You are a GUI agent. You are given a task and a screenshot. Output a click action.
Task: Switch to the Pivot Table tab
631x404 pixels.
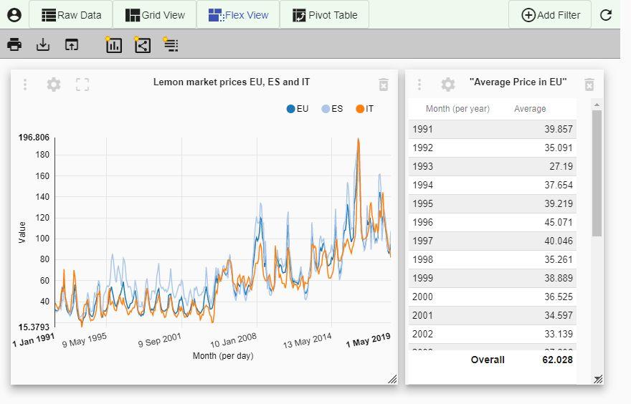(x=324, y=14)
